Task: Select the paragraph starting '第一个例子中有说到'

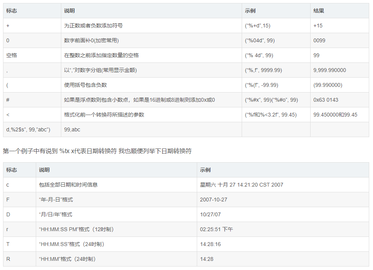Action: coord(97,151)
